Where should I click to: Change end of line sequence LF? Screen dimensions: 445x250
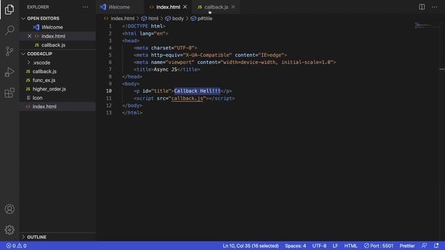[335, 246]
